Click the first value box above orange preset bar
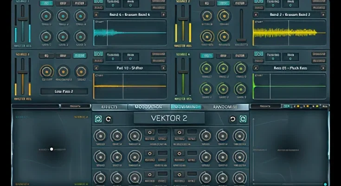Viewport: 341px width, 186px height. (x=113, y=57)
